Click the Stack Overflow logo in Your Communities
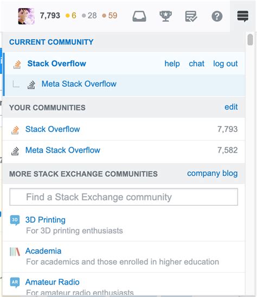The image size is (257, 297). 15,130
